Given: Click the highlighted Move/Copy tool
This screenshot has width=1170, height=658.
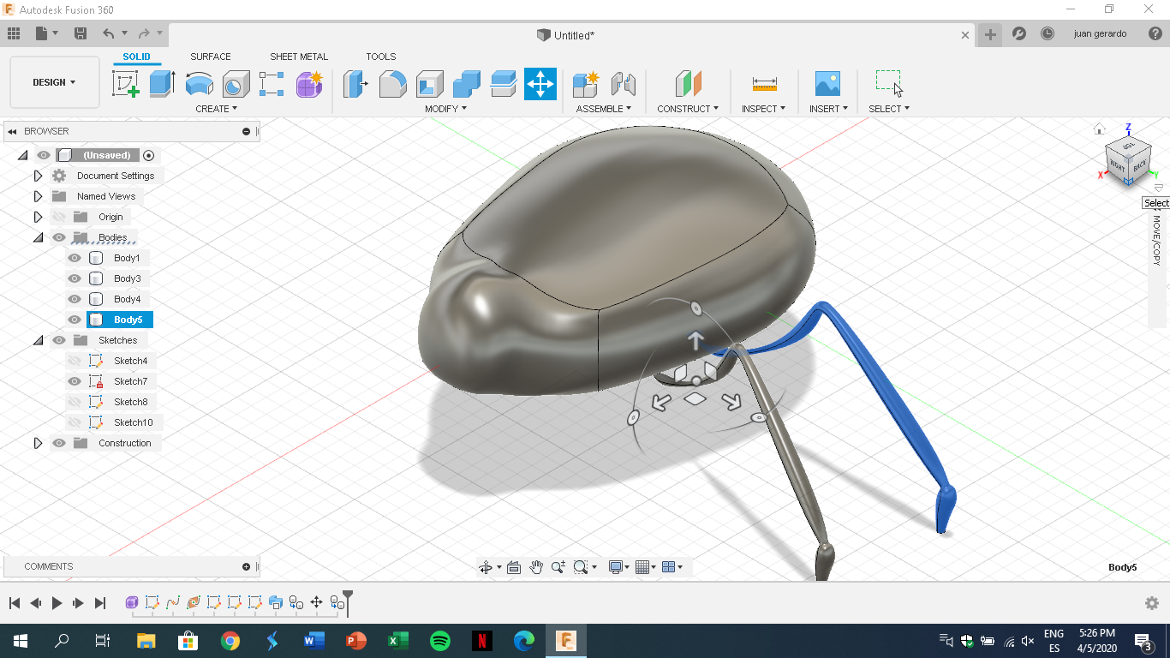Looking at the screenshot, I should [540, 85].
